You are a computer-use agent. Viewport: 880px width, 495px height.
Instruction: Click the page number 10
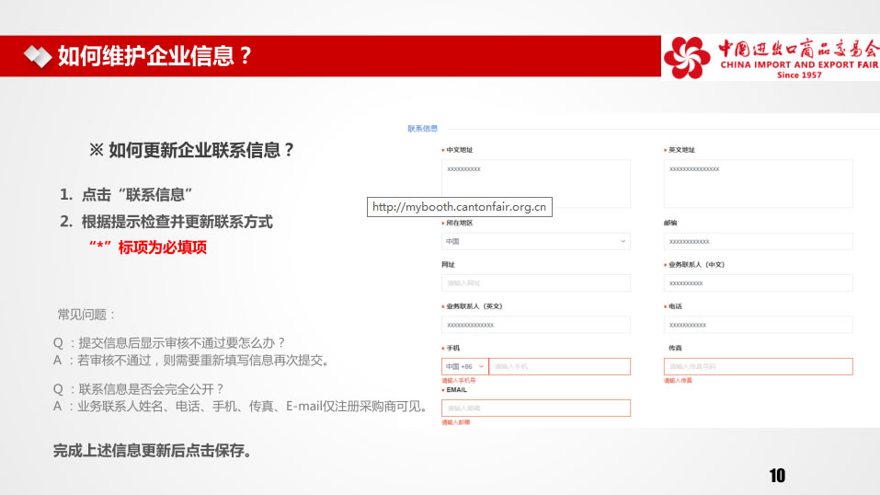[x=777, y=476]
